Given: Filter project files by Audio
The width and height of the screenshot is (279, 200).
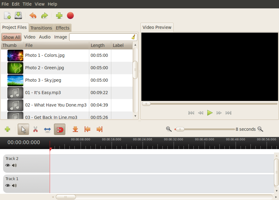Looking at the screenshot, I should pos(45,37).
